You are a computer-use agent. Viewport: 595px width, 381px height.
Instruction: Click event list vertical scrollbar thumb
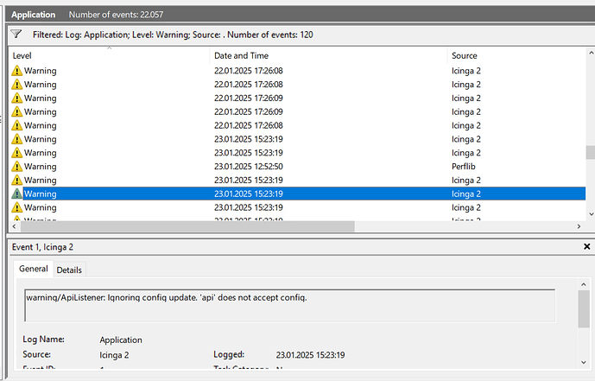(x=590, y=153)
